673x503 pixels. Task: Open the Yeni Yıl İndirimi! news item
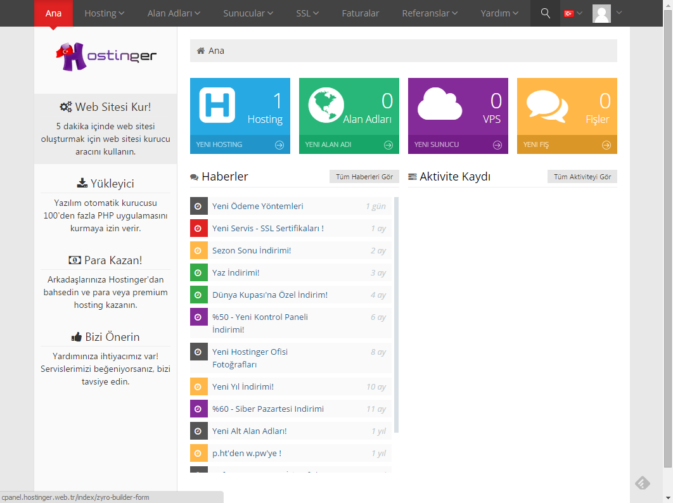(x=243, y=386)
